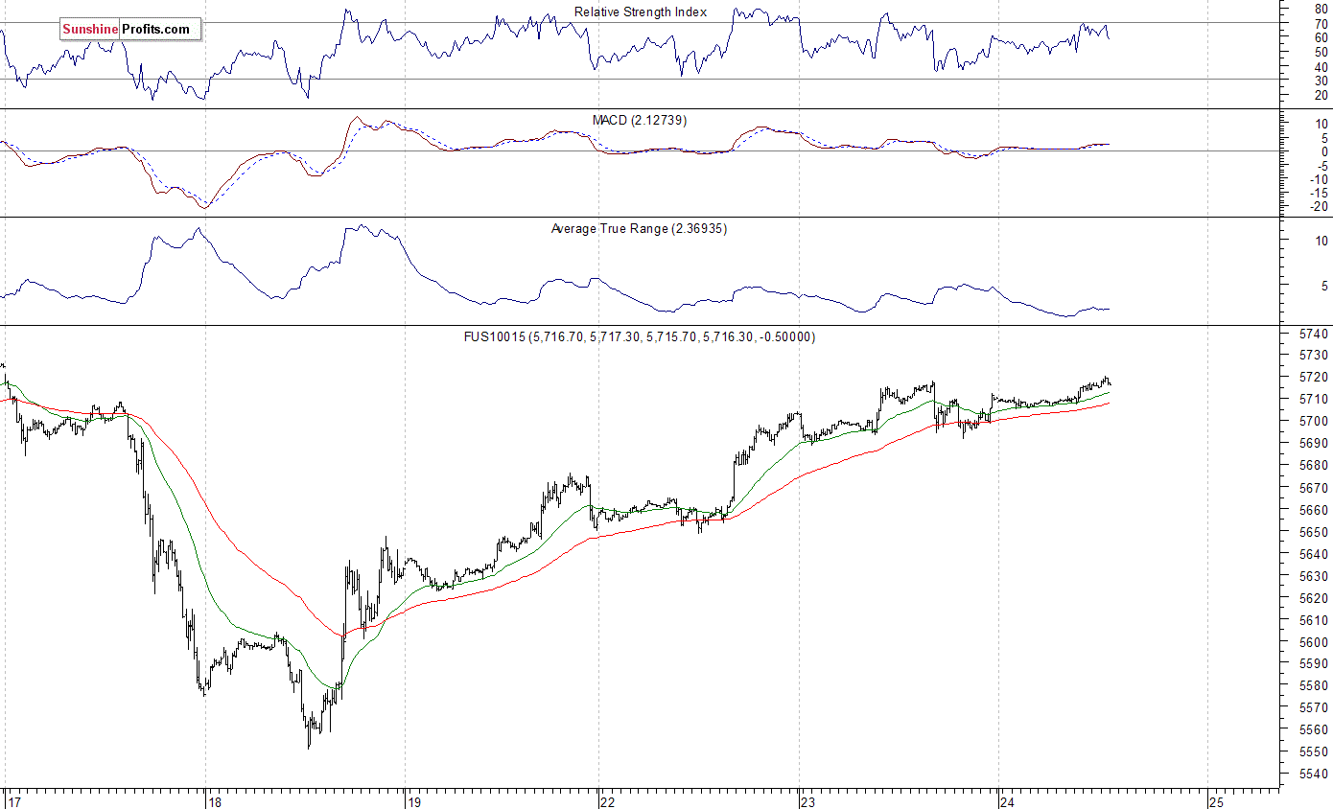1333x809 pixels.
Task: Click the 5580 price axis label
Action: pyautogui.click(x=1312, y=685)
